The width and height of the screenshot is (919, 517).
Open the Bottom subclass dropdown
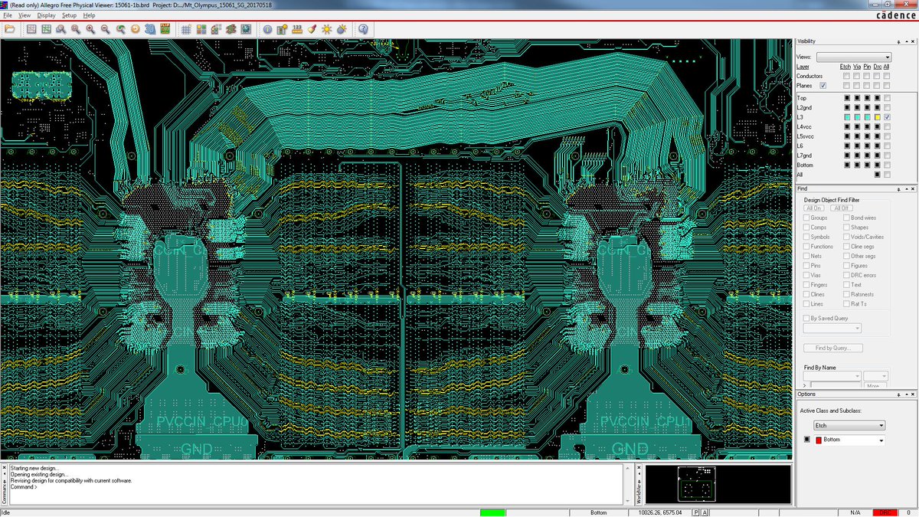point(849,440)
